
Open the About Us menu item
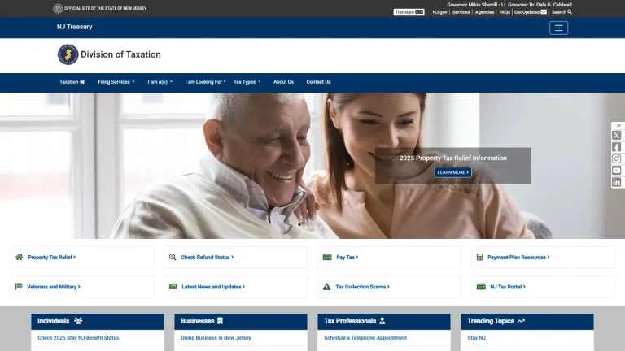pos(283,82)
